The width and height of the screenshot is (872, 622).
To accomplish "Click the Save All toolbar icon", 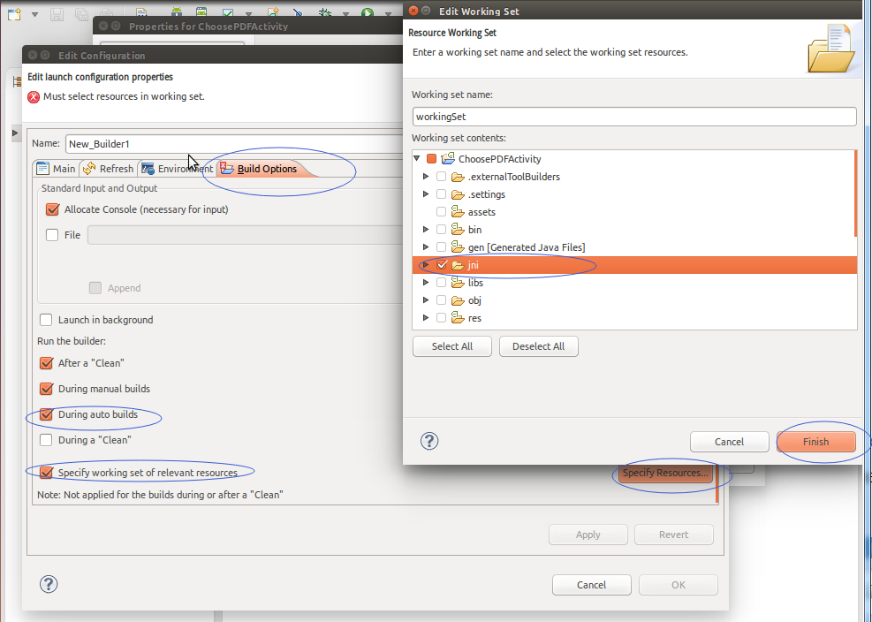I will pos(81,14).
